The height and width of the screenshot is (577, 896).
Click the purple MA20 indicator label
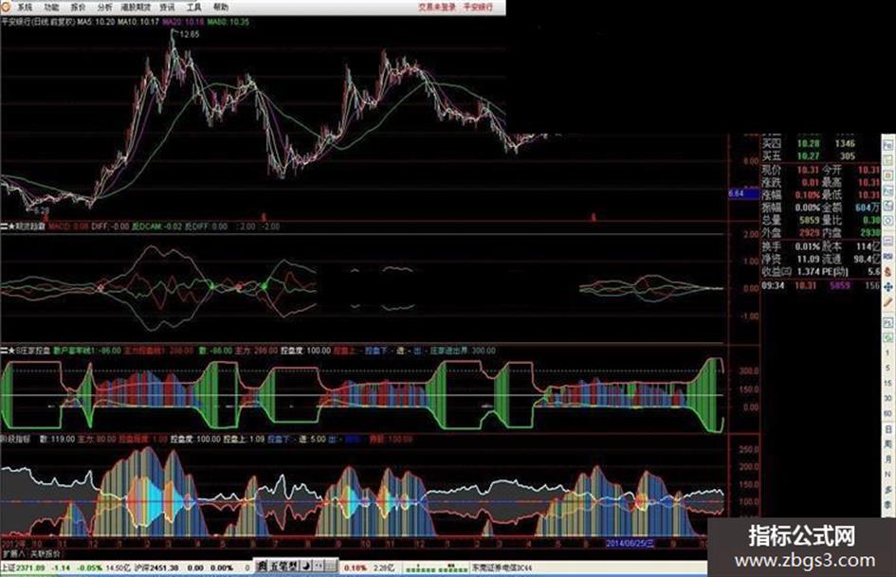point(183,22)
